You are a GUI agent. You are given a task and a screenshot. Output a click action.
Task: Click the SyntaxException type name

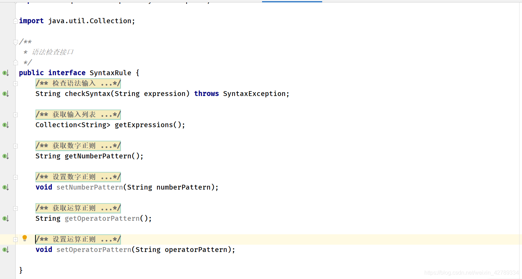pos(254,94)
